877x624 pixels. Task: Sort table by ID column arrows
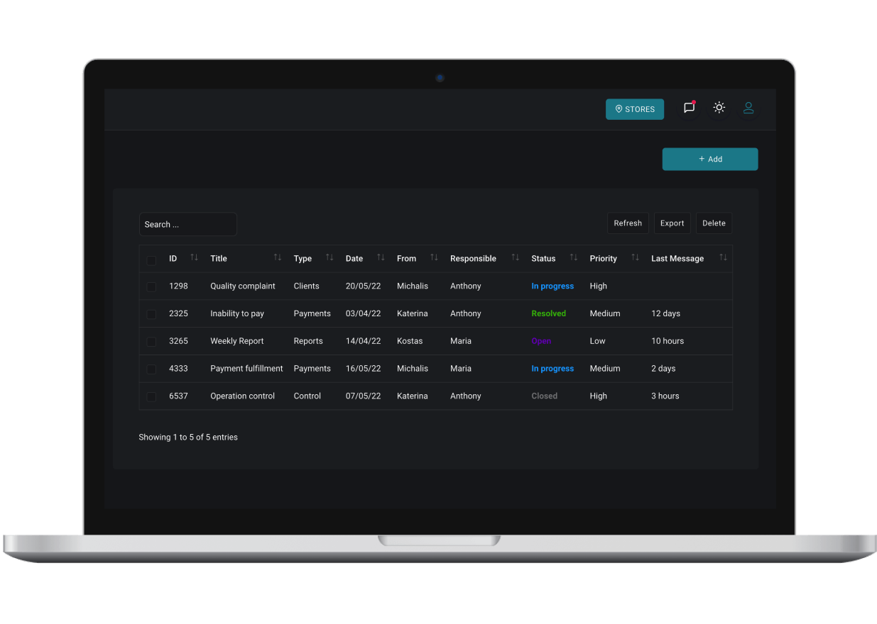click(194, 257)
